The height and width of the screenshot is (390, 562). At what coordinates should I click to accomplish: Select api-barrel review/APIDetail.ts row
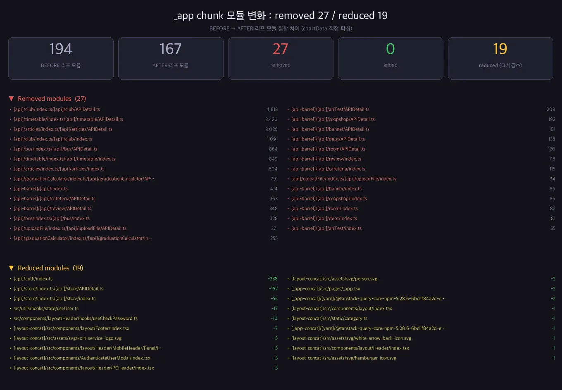click(x=143, y=209)
